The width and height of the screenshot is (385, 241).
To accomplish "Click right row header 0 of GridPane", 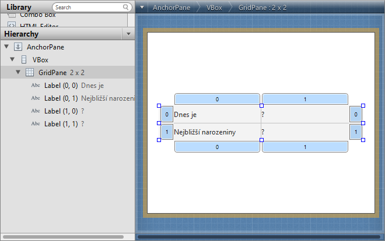I will coord(355,114).
